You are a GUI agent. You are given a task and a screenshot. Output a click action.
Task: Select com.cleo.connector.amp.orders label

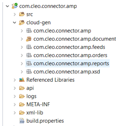tap(71, 55)
